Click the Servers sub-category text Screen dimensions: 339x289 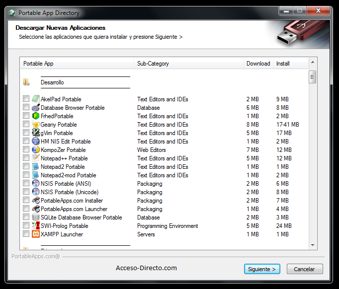146,234
